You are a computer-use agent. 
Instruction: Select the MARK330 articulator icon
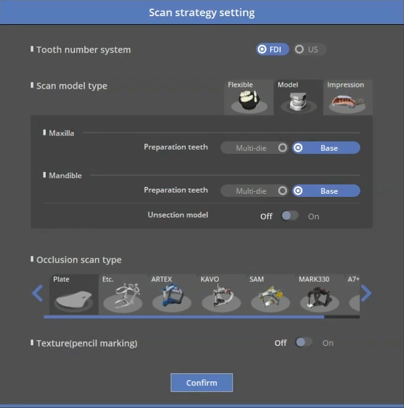click(319, 294)
